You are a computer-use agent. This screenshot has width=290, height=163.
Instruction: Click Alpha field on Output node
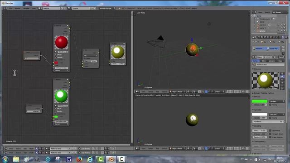click(x=118, y=64)
